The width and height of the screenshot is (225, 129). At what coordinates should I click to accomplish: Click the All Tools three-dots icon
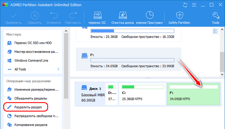pos(9,69)
